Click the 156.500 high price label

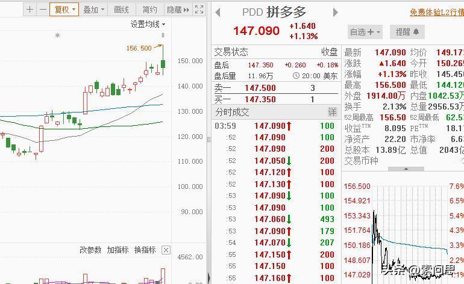[x=139, y=48]
